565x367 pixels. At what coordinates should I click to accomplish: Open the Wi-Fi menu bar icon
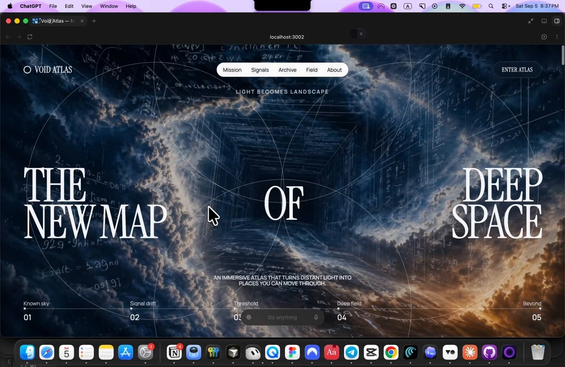pyautogui.click(x=462, y=6)
